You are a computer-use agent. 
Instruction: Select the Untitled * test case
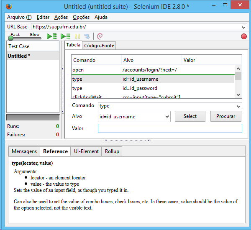[33, 56]
